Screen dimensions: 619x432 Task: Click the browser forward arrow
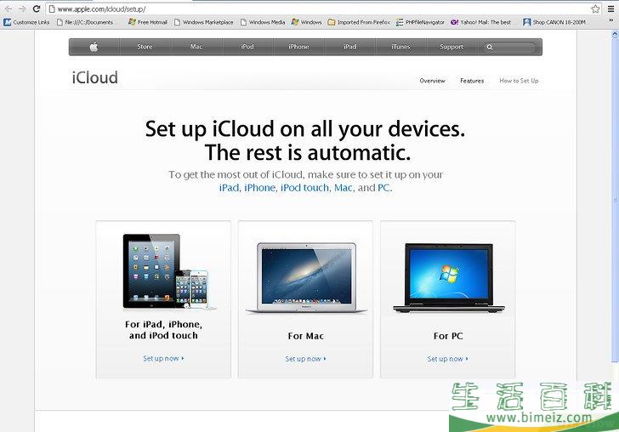21,9
